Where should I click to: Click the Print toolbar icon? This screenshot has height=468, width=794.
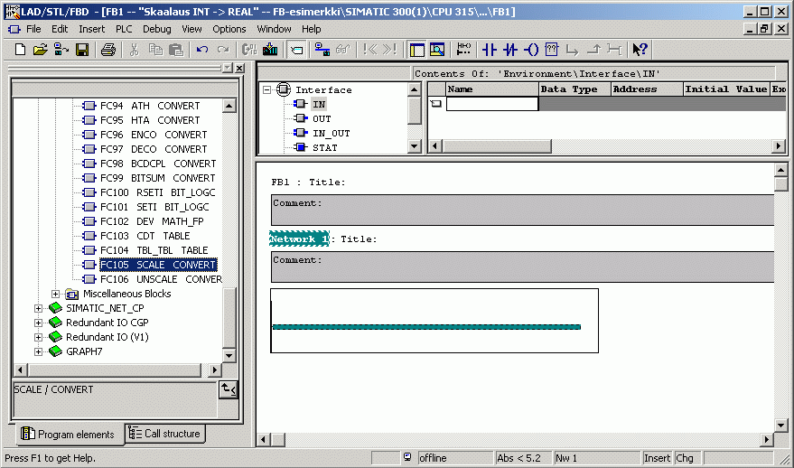[108, 49]
